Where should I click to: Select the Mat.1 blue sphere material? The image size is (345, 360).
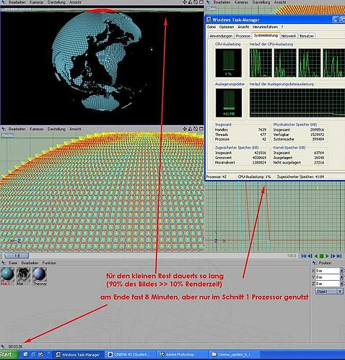point(7,274)
